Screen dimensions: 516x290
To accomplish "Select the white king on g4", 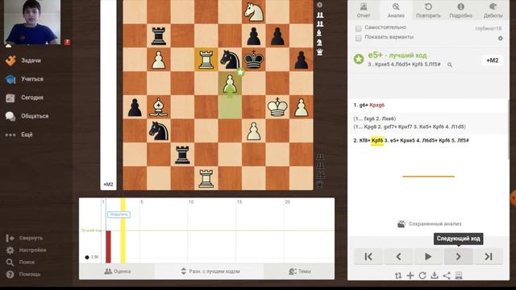I will [x=277, y=107].
